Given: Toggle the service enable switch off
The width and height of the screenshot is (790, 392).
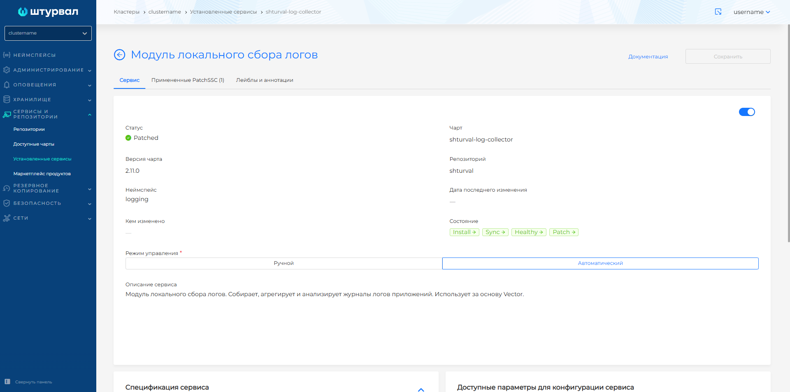Looking at the screenshot, I should (746, 112).
